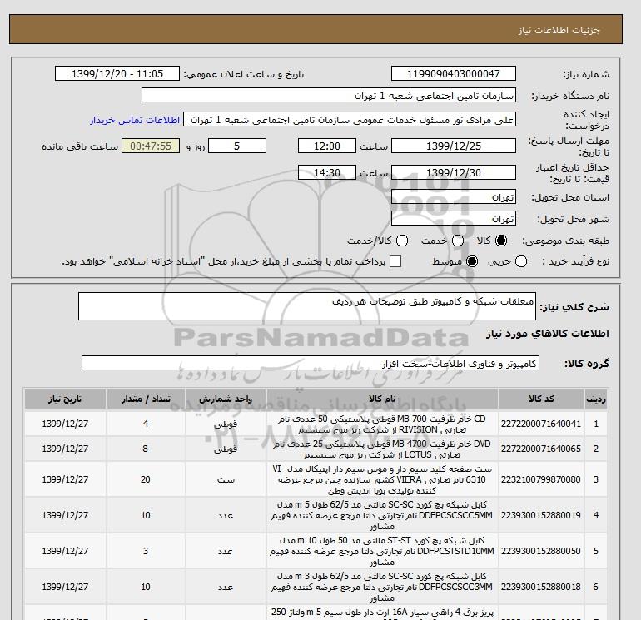Click the announcement date field 1399/12/20 - 11:05
This screenshot has width=641, height=620.
pyautogui.click(x=117, y=73)
